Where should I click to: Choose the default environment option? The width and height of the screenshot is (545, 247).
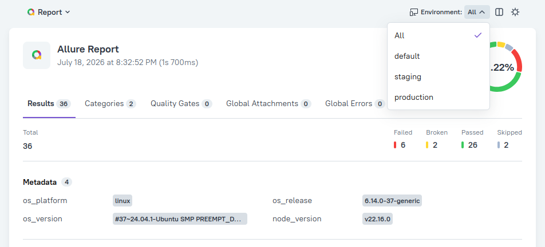(x=439, y=56)
